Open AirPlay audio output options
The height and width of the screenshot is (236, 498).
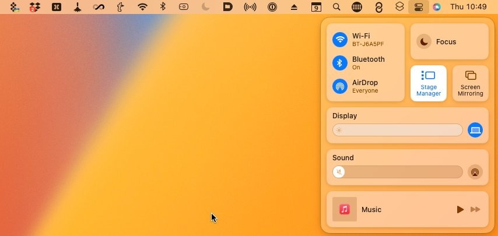[475, 172]
